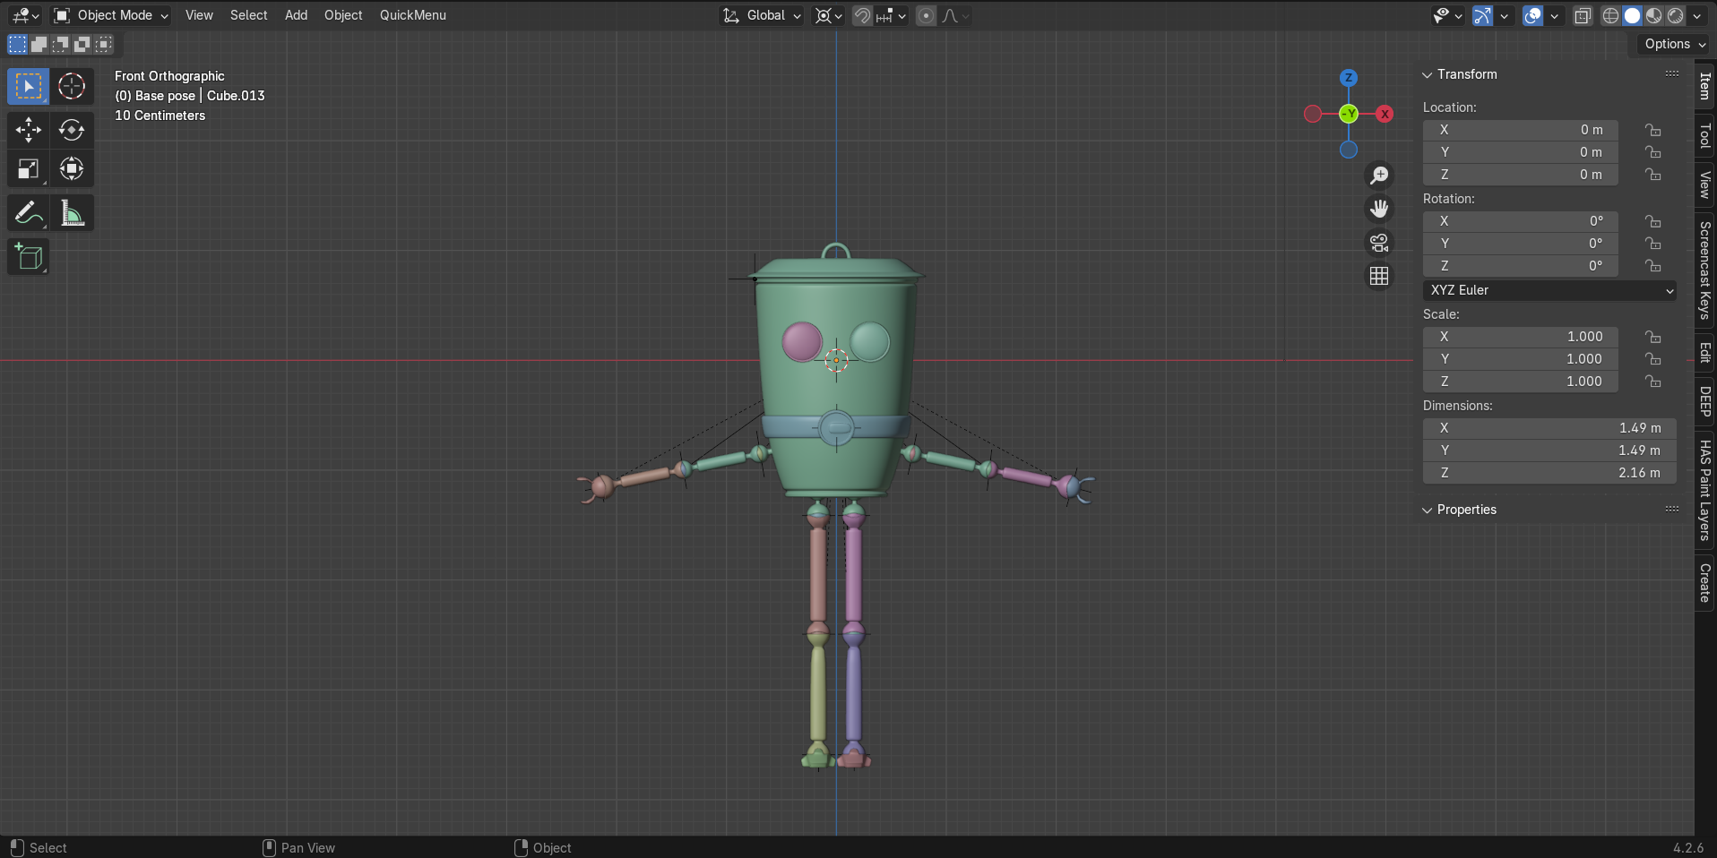The height and width of the screenshot is (858, 1717).
Task: Click the red X axis gizmo circle
Action: pyautogui.click(x=1385, y=114)
